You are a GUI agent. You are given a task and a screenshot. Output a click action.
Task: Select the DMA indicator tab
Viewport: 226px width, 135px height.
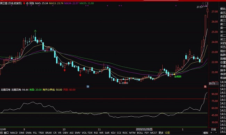coord(29,133)
